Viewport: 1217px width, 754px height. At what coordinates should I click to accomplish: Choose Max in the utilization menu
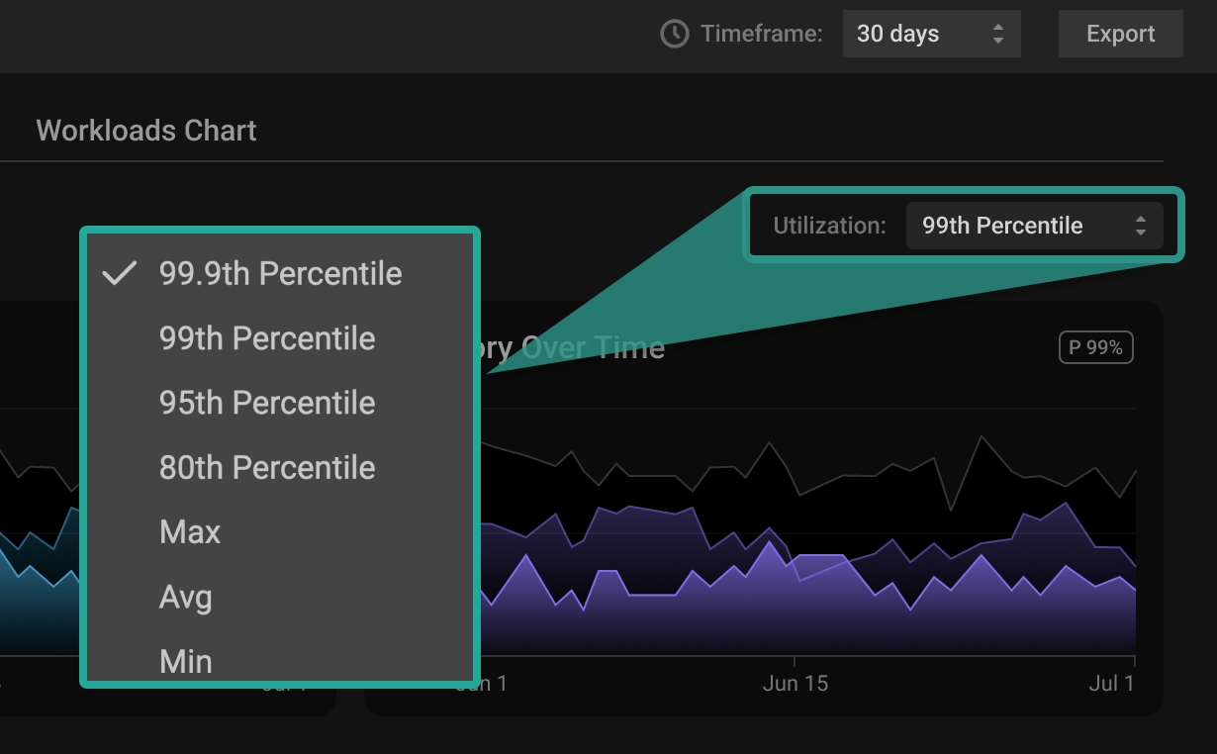pyautogui.click(x=190, y=532)
